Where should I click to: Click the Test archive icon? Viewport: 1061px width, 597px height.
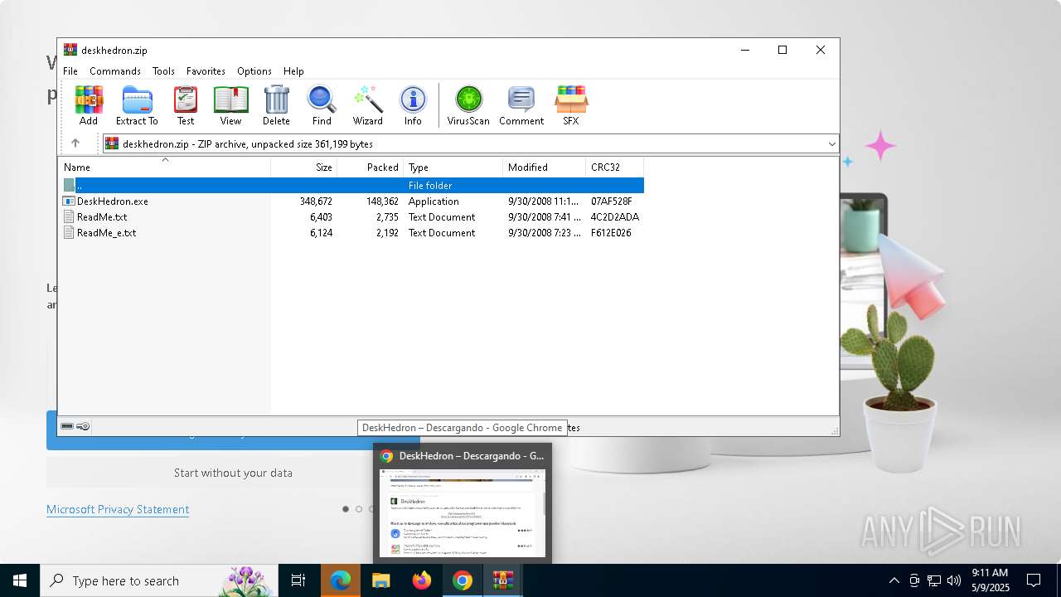pyautogui.click(x=186, y=99)
